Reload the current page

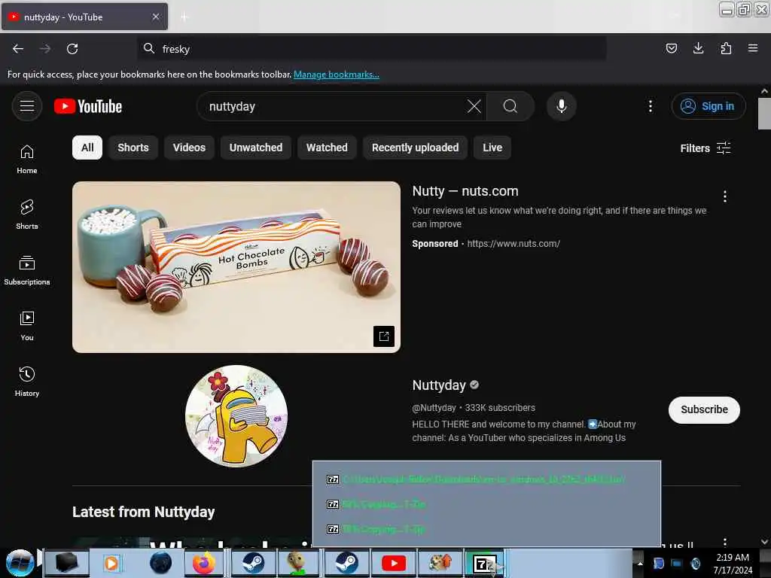[x=72, y=49]
